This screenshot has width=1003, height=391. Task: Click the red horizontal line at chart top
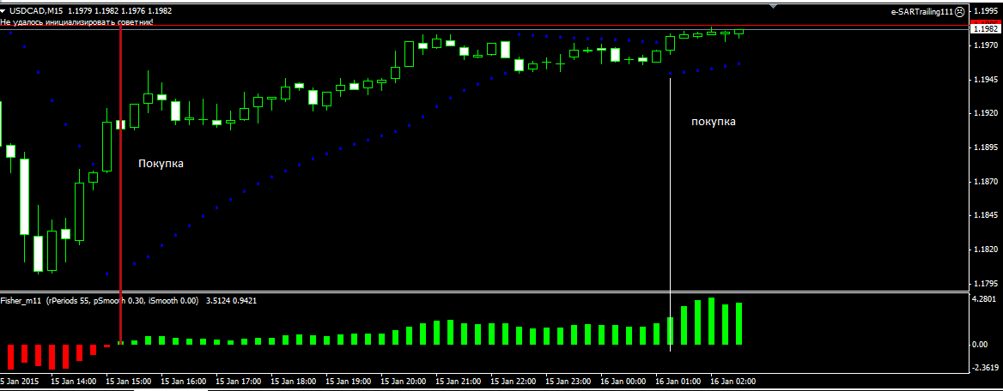486,26
